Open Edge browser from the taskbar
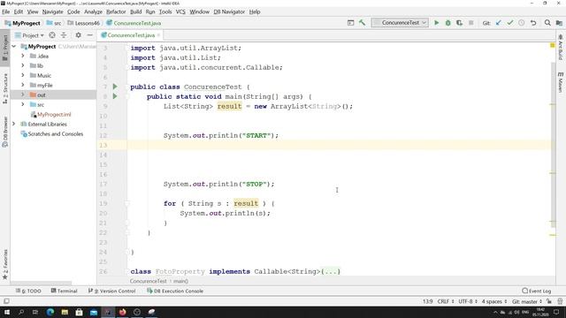 pyautogui.click(x=50, y=312)
